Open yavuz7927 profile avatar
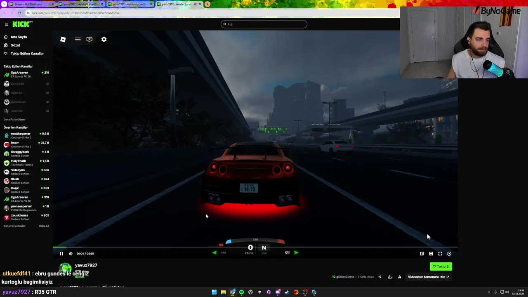 coord(65,269)
